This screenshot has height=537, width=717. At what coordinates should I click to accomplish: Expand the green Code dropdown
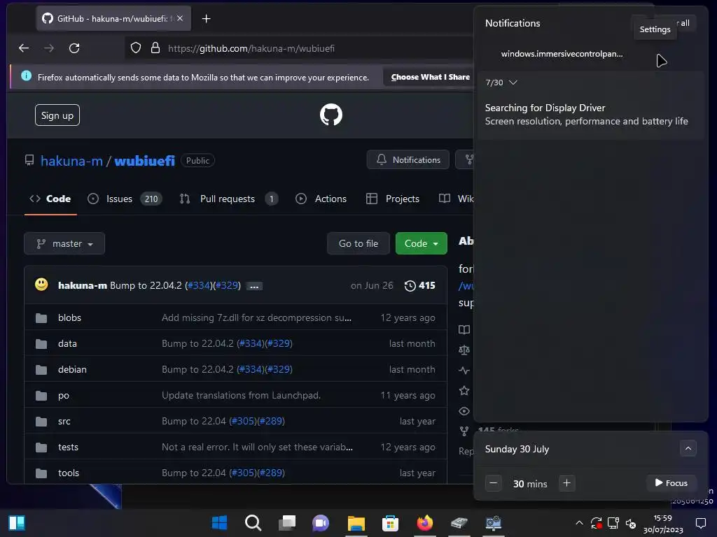[x=421, y=243]
